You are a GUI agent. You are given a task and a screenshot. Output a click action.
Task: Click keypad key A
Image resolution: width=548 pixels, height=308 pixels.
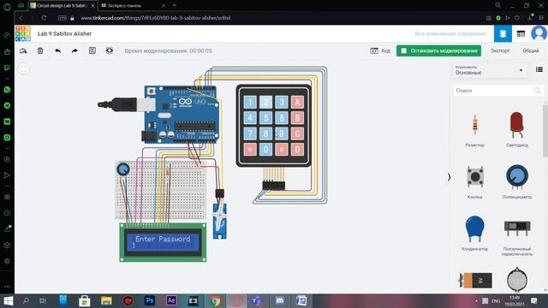click(297, 102)
